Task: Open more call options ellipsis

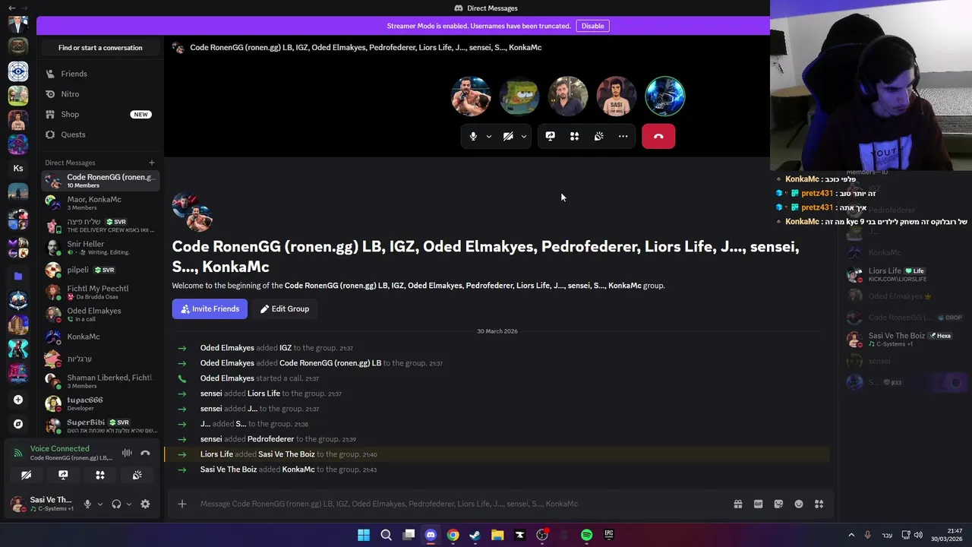Action: tap(623, 137)
